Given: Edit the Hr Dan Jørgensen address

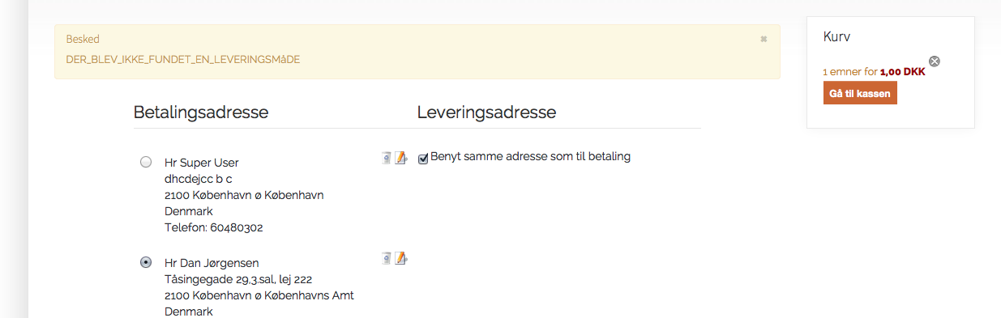Looking at the screenshot, I should [x=400, y=258].
